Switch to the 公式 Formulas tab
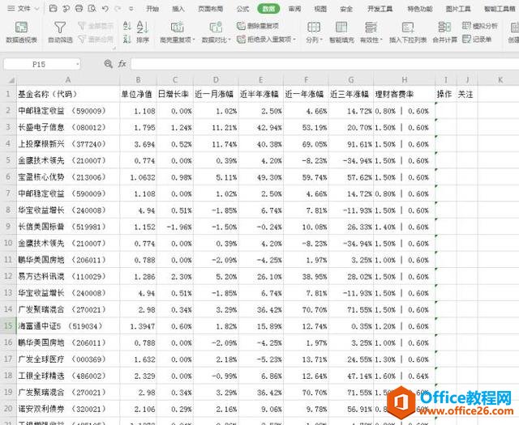 pyautogui.click(x=242, y=9)
